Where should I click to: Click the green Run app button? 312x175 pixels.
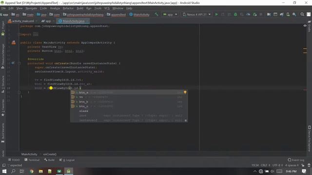[x=216, y=15]
